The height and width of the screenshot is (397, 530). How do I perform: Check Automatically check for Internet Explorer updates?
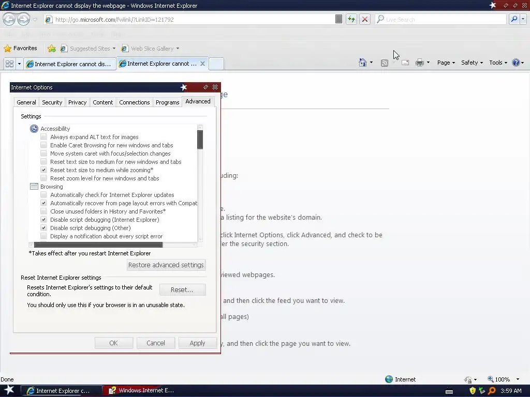click(43, 195)
